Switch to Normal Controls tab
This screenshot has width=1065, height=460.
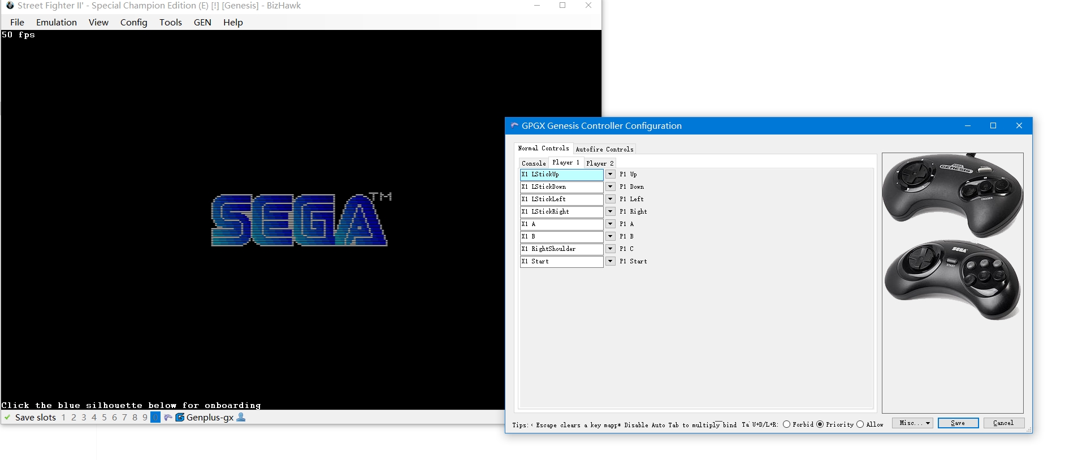coord(543,148)
